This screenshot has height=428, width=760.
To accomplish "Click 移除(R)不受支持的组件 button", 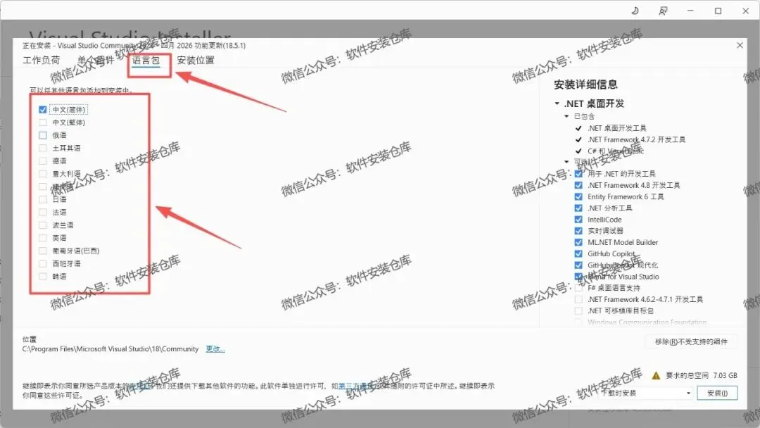I will click(691, 341).
